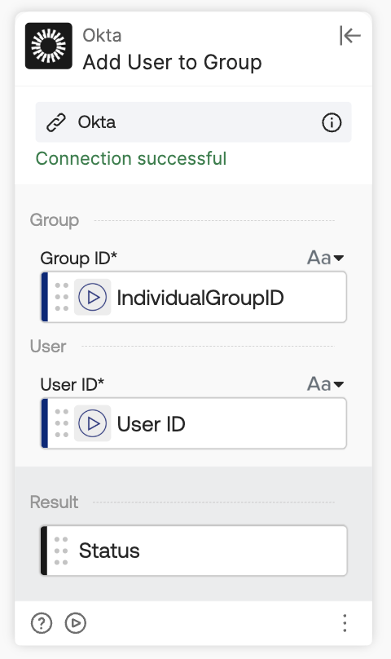The image size is (391, 659).
Task: Click the 'User' section heading
Action: click(48, 347)
